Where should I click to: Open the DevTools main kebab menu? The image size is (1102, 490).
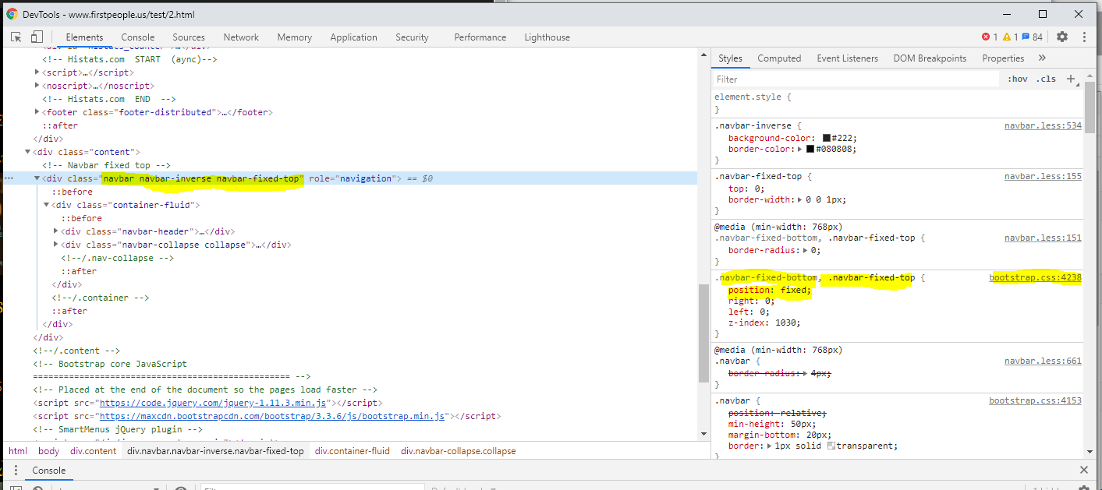pos(1083,37)
